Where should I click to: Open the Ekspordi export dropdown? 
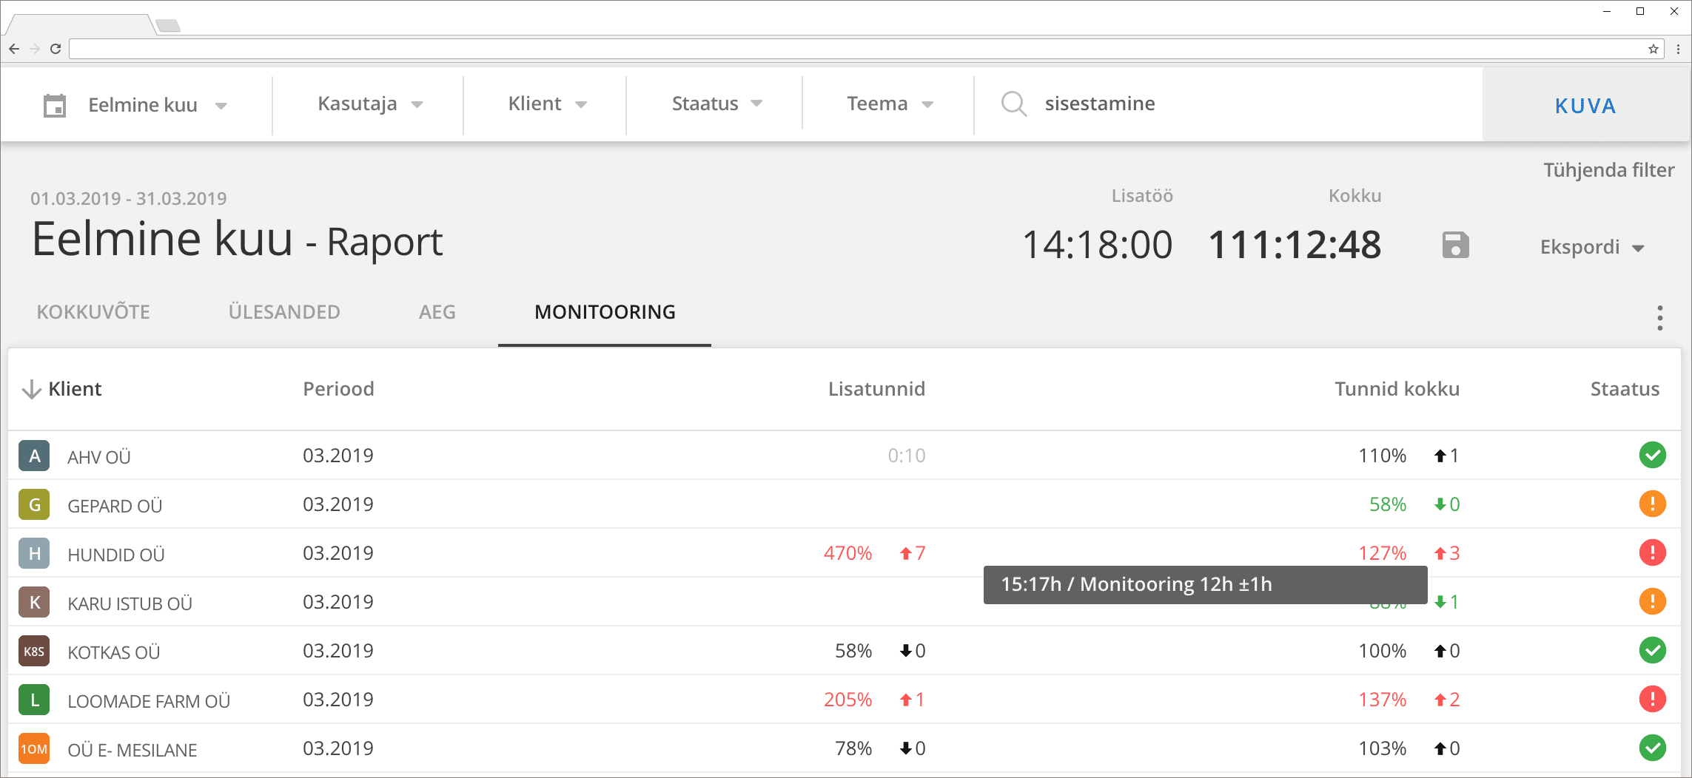1592,247
